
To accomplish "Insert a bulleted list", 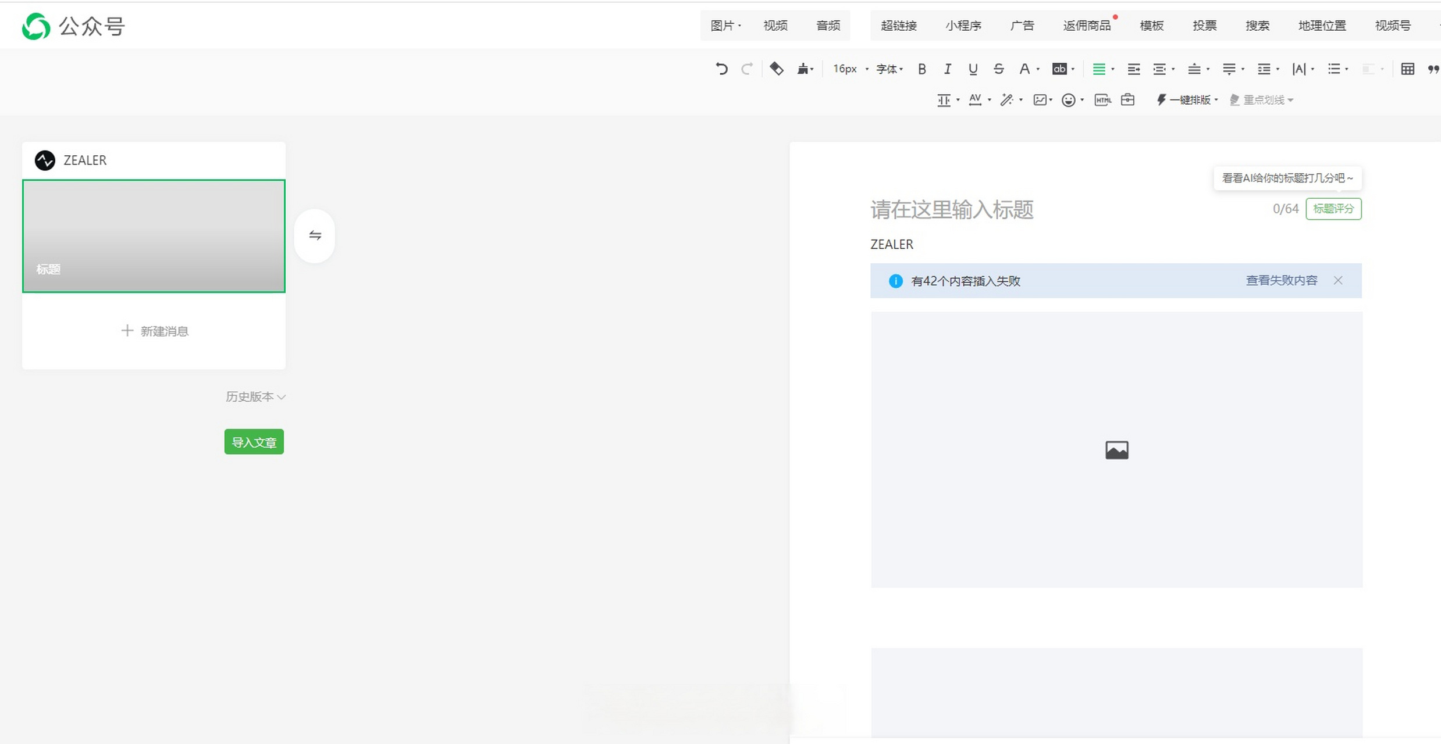I will tap(1334, 69).
